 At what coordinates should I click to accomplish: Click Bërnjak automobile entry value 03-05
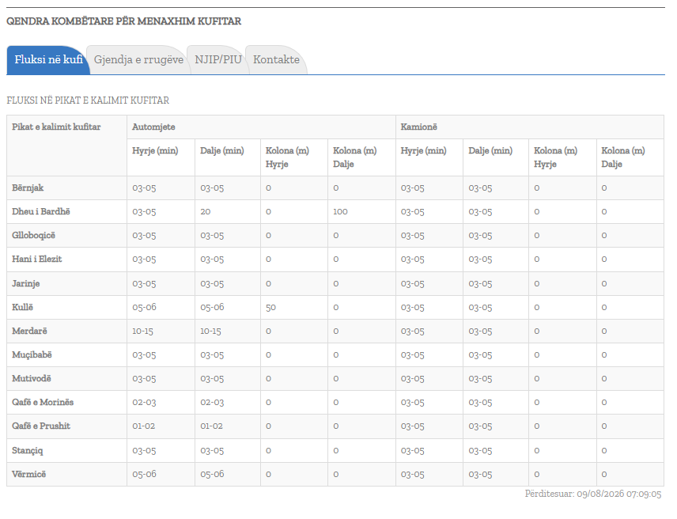[x=144, y=188]
